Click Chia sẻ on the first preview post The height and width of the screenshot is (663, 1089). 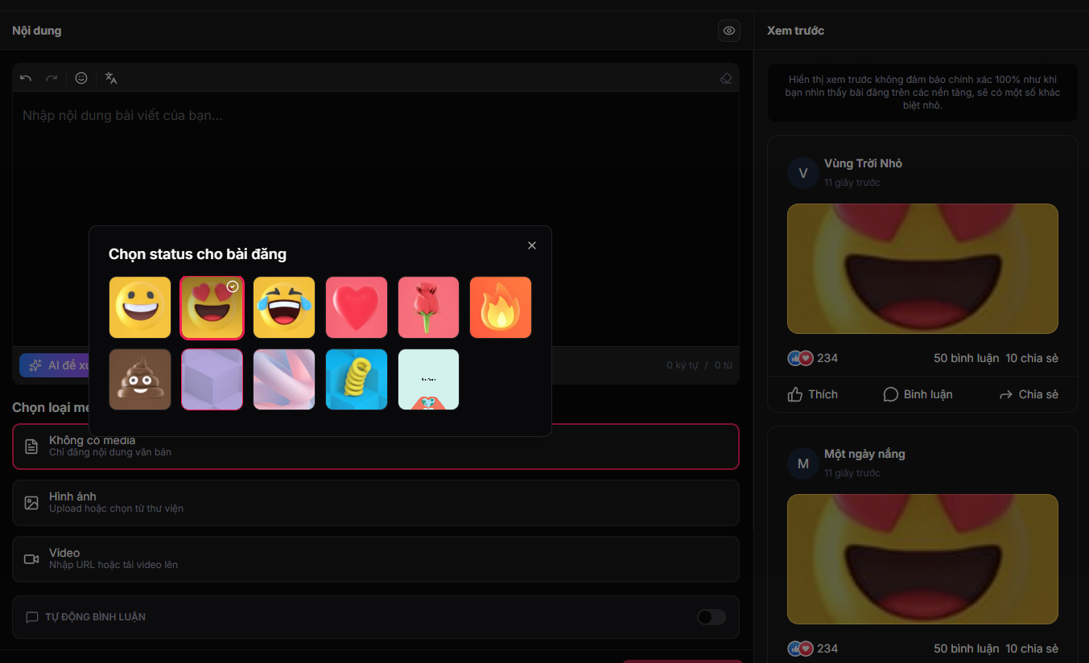[x=1028, y=394]
